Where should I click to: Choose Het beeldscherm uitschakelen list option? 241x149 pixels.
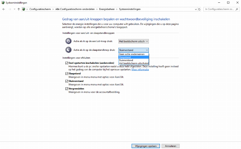133,63
